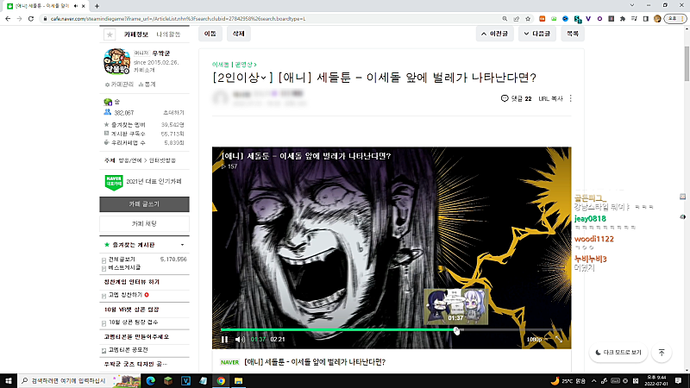Click the 관영상 board breadcrumb link

[245, 65]
